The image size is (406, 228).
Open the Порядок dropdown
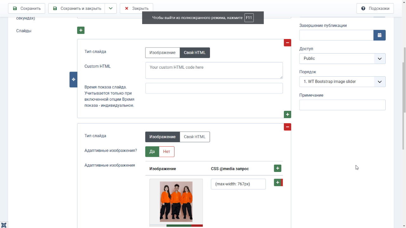click(x=342, y=82)
